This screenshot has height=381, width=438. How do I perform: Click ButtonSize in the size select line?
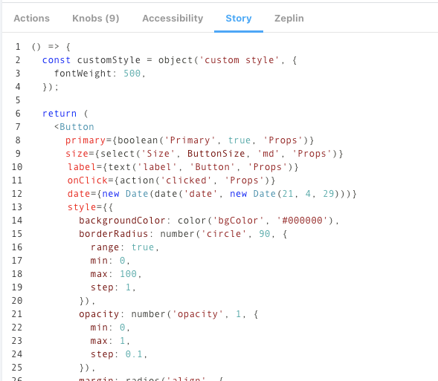[216, 154]
